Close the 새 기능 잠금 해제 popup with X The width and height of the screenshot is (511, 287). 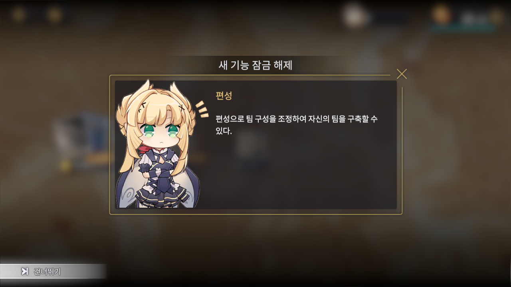coord(402,74)
